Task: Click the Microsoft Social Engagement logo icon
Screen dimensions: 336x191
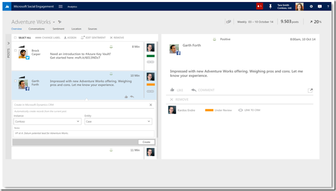Action: (7, 6)
